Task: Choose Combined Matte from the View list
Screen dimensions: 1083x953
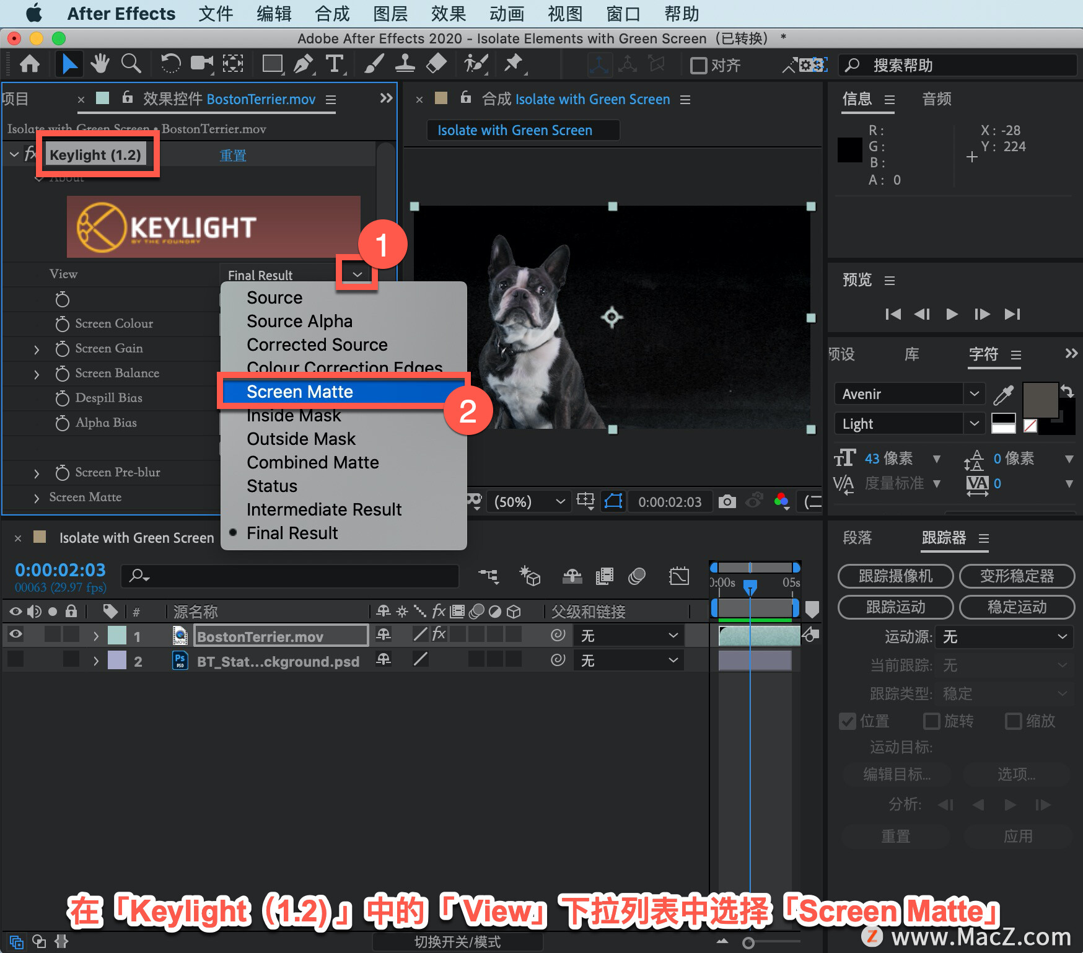Action: click(x=344, y=462)
